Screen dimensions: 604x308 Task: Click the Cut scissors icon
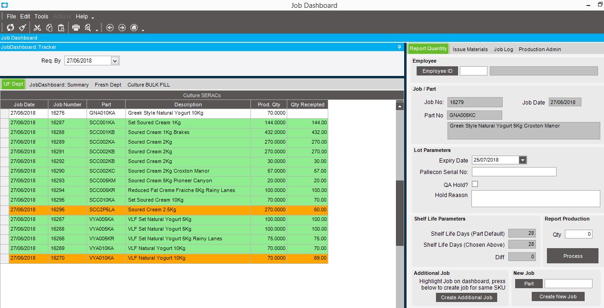point(37,28)
